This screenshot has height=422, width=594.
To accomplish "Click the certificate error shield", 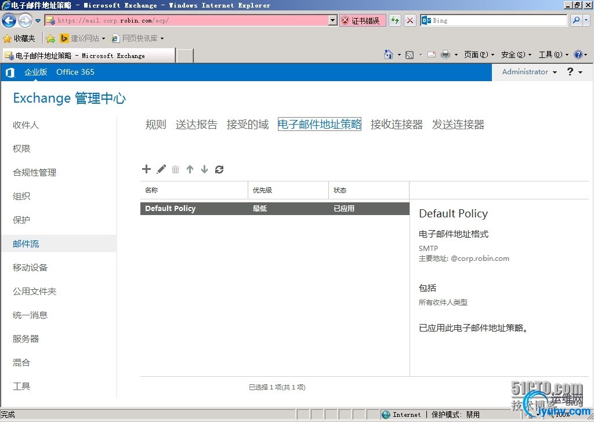I will pyautogui.click(x=345, y=20).
